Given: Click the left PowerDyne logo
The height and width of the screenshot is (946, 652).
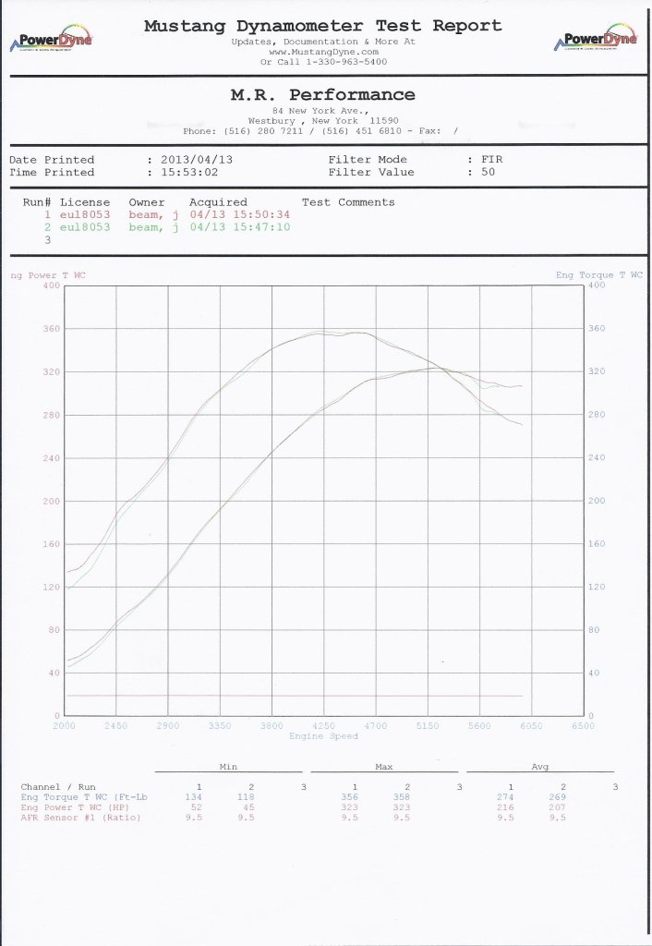Looking at the screenshot, I should coord(51,39).
